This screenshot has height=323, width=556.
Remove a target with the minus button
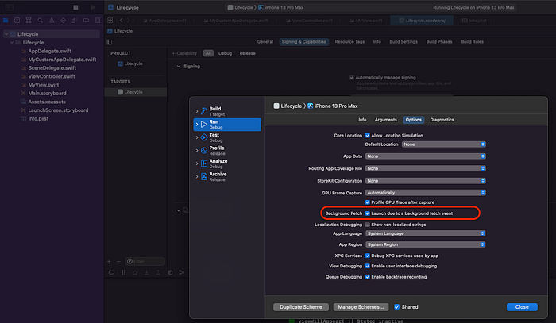click(119, 261)
